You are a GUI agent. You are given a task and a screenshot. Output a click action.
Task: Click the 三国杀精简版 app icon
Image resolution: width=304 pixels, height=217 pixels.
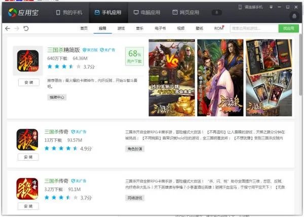(28, 61)
